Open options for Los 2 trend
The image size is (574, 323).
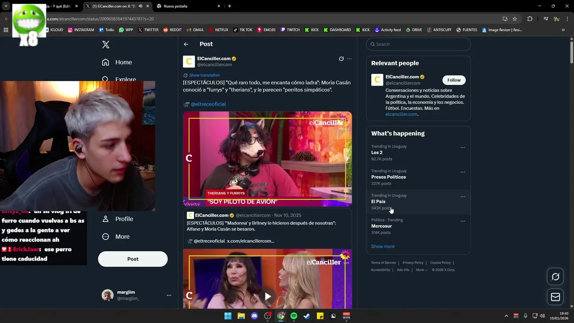click(x=463, y=148)
